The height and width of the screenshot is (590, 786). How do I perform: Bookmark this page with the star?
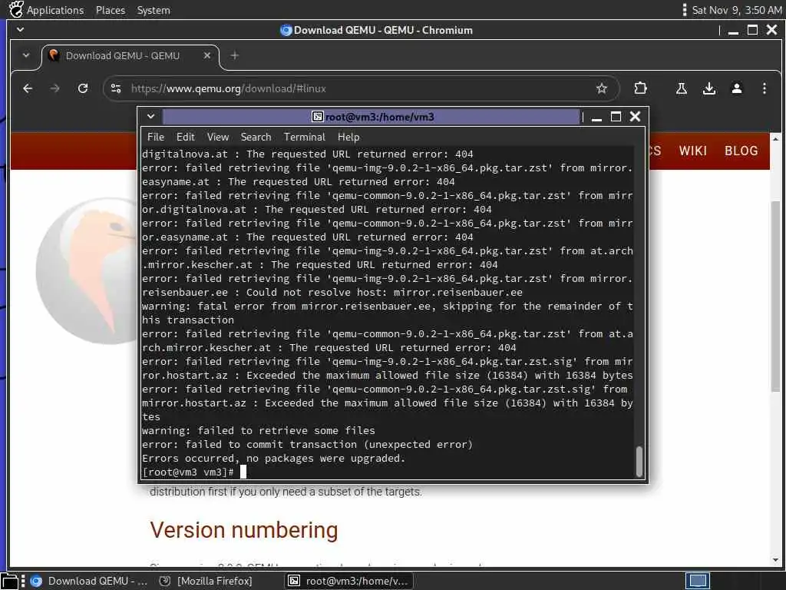[x=602, y=88]
